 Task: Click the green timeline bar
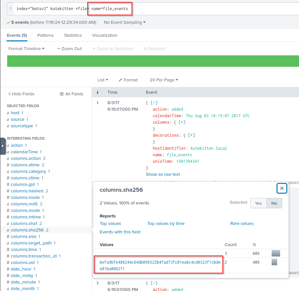pyautogui.click(x=153, y=61)
